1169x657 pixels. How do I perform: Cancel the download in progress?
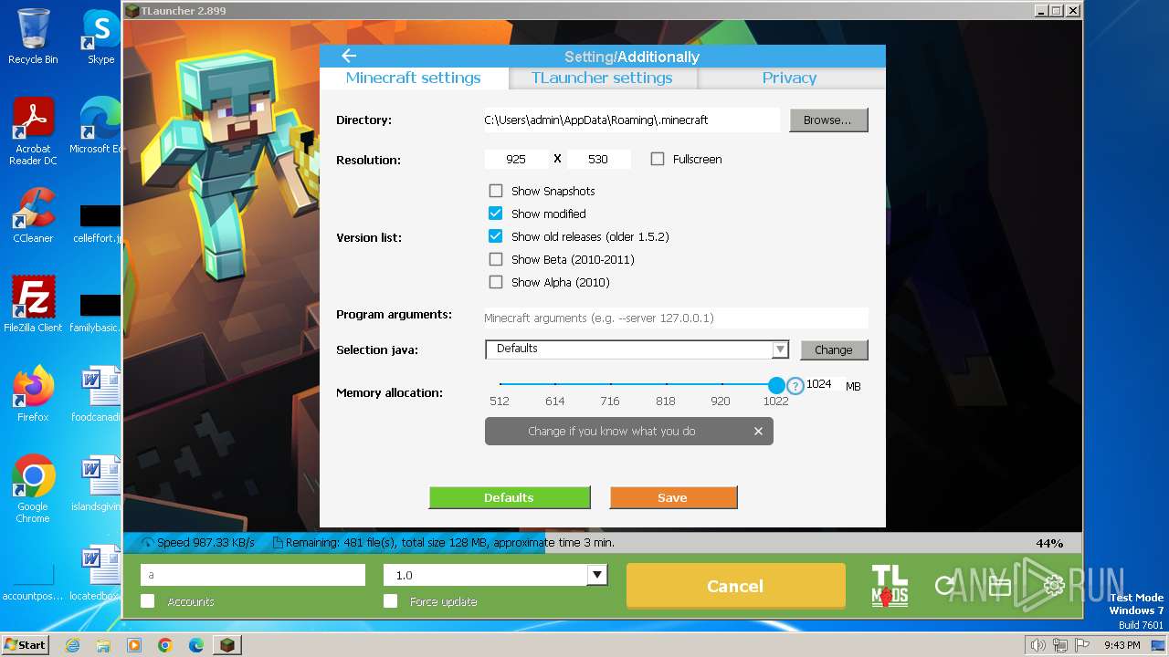click(x=735, y=586)
